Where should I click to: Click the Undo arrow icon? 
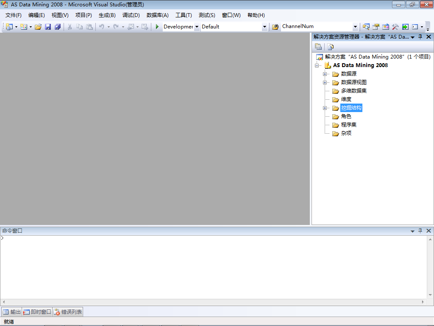point(102,27)
